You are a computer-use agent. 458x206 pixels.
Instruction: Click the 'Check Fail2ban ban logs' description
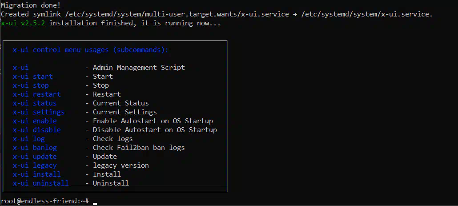pyautogui.click(x=139, y=148)
